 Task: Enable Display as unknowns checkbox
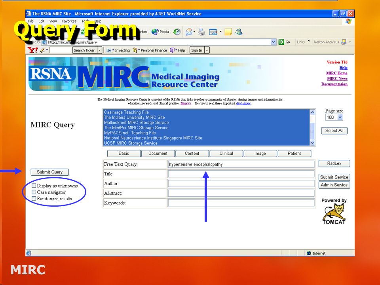click(34, 186)
